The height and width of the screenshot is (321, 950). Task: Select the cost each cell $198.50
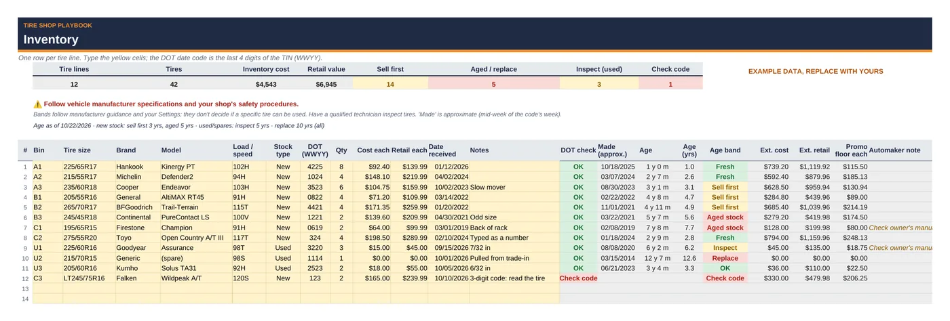click(x=373, y=238)
